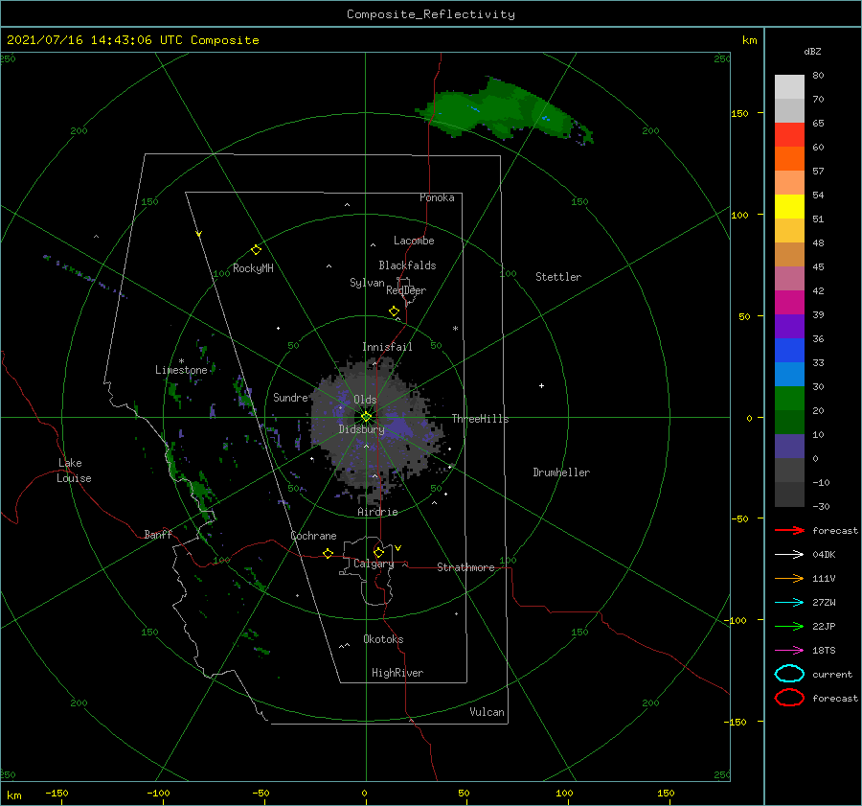Screen dimensions: 862x806
Task: Click the Vulcan label
Action: pyautogui.click(x=488, y=712)
